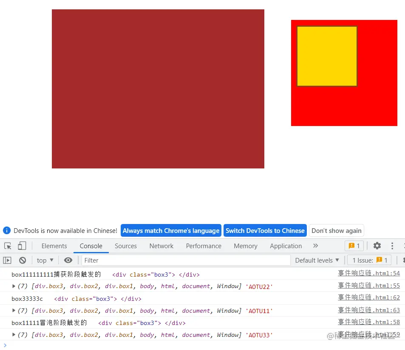This screenshot has width=405, height=350.
Task: Create a live expression with the eye icon
Action: [68, 260]
